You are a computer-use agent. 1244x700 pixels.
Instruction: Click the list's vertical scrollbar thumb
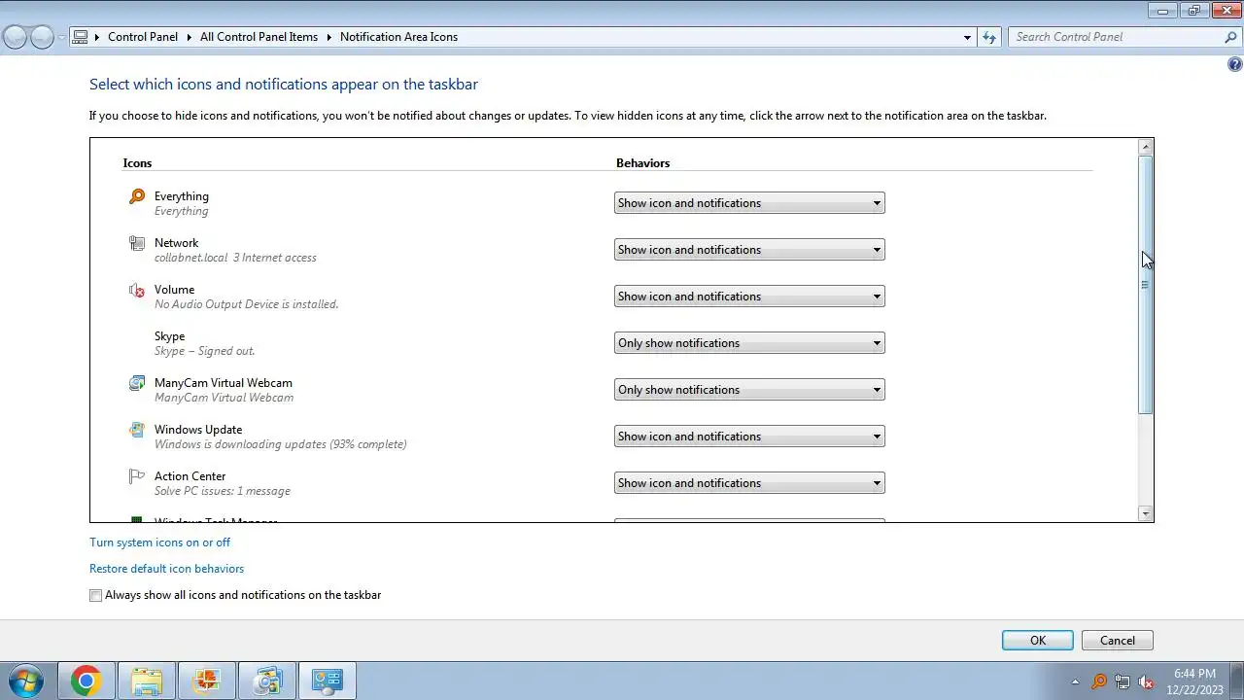pyautogui.click(x=1146, y=285)
